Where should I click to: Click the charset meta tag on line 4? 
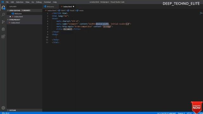(68, 21)
